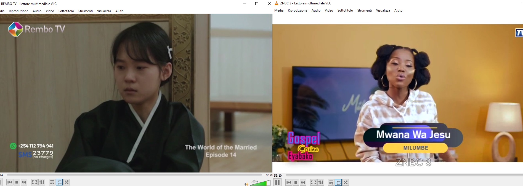Show playlist in REMBO TV window
Image resolution: width=523 pixels, height=186 pixels.
52,182
